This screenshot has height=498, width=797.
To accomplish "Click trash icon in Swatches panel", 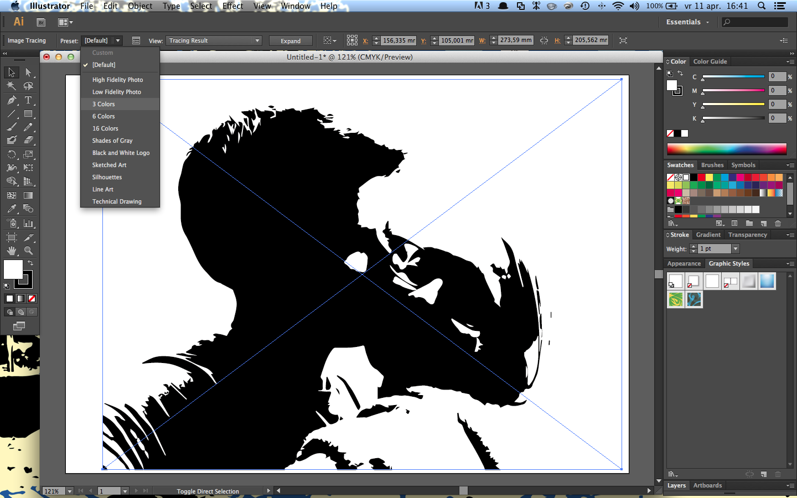I will coord(778,224).
